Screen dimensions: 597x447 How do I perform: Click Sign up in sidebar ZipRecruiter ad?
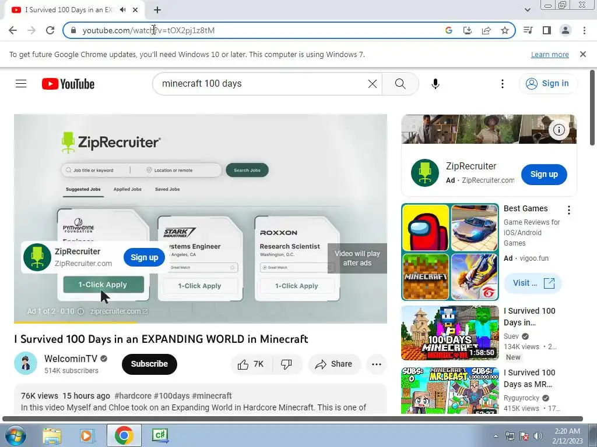click(544, 174)
